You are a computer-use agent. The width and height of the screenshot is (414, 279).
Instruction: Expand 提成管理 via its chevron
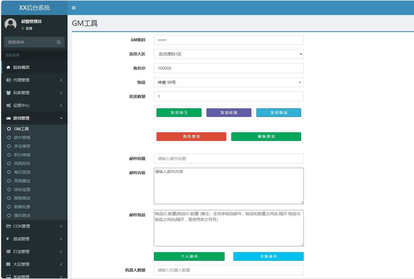coord(61,239)
